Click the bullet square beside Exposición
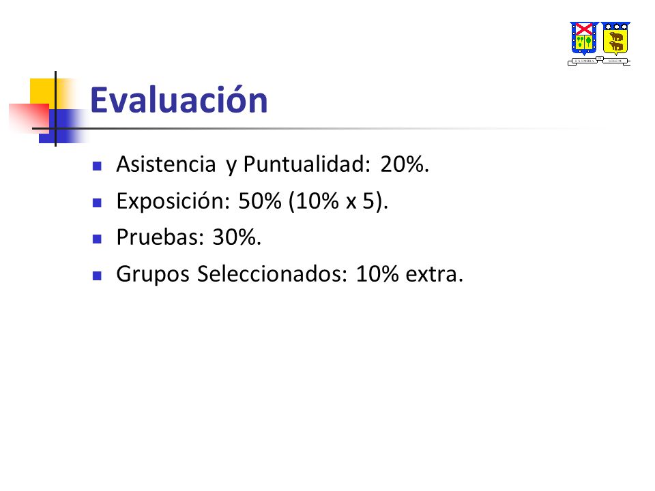The width and height of the screenshot is (655, 491). click(x=97, y=203)
